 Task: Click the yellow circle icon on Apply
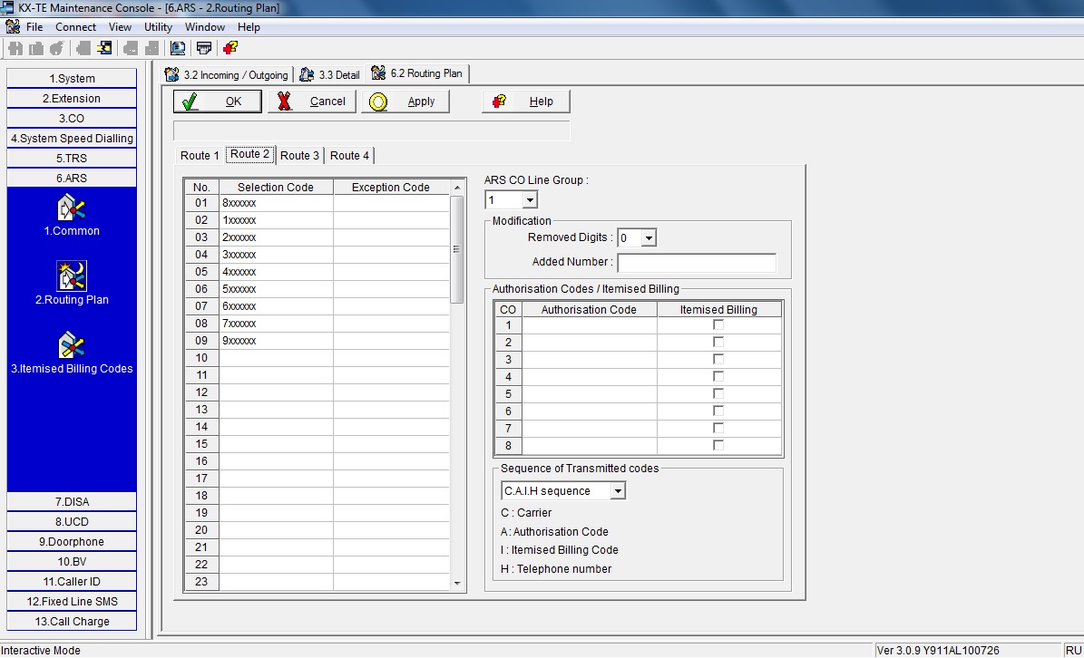(x=378, y=102)
